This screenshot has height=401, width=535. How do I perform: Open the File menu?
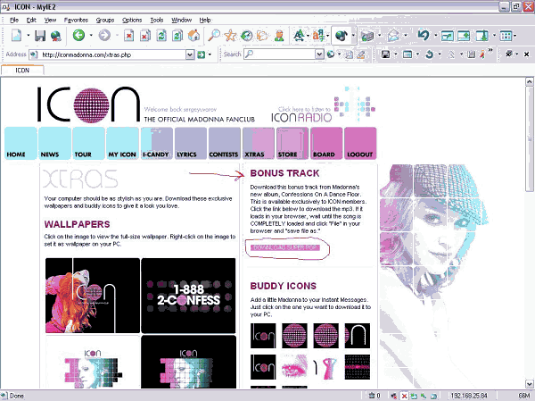click(x=14, y=21)
